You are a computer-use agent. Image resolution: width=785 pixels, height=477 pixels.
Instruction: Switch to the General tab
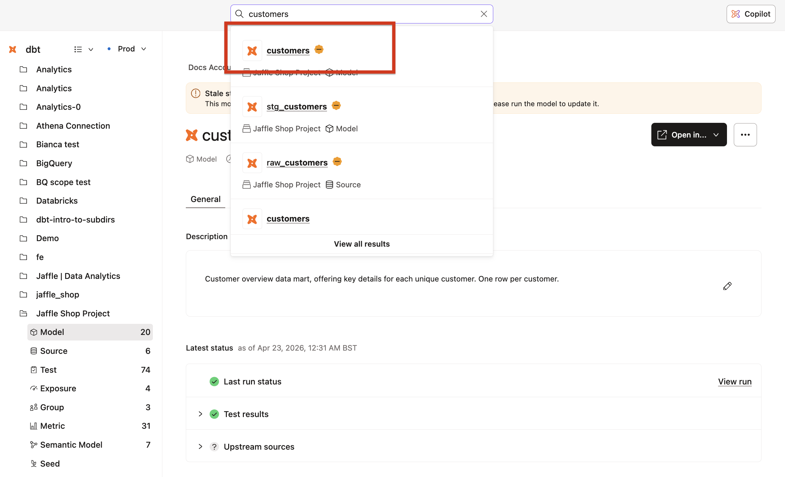point(205,199)
